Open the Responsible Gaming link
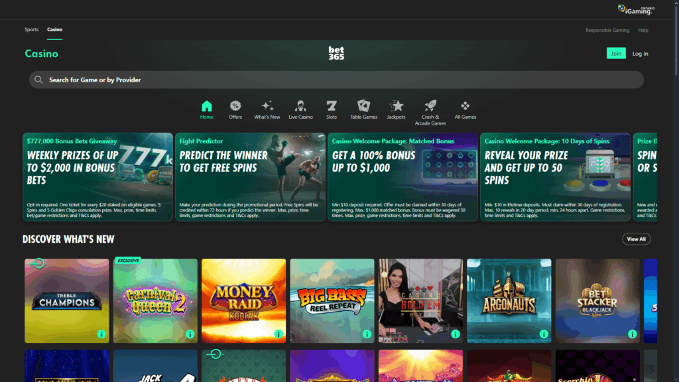The image size is (679, 382). point(607,30)
